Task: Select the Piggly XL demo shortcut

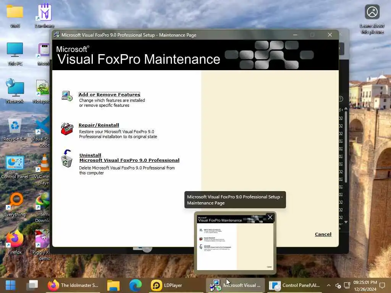Action: (41, 245)
